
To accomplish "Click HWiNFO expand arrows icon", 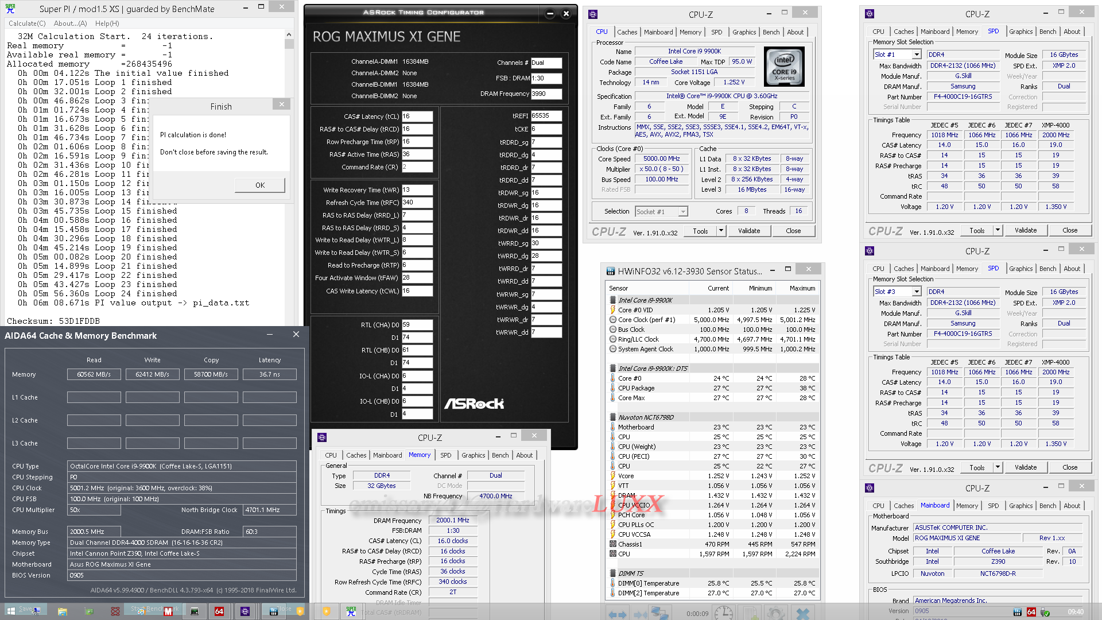I will point(618,614).
